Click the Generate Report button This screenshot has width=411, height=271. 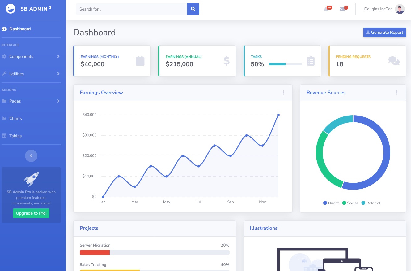(384, 32)
